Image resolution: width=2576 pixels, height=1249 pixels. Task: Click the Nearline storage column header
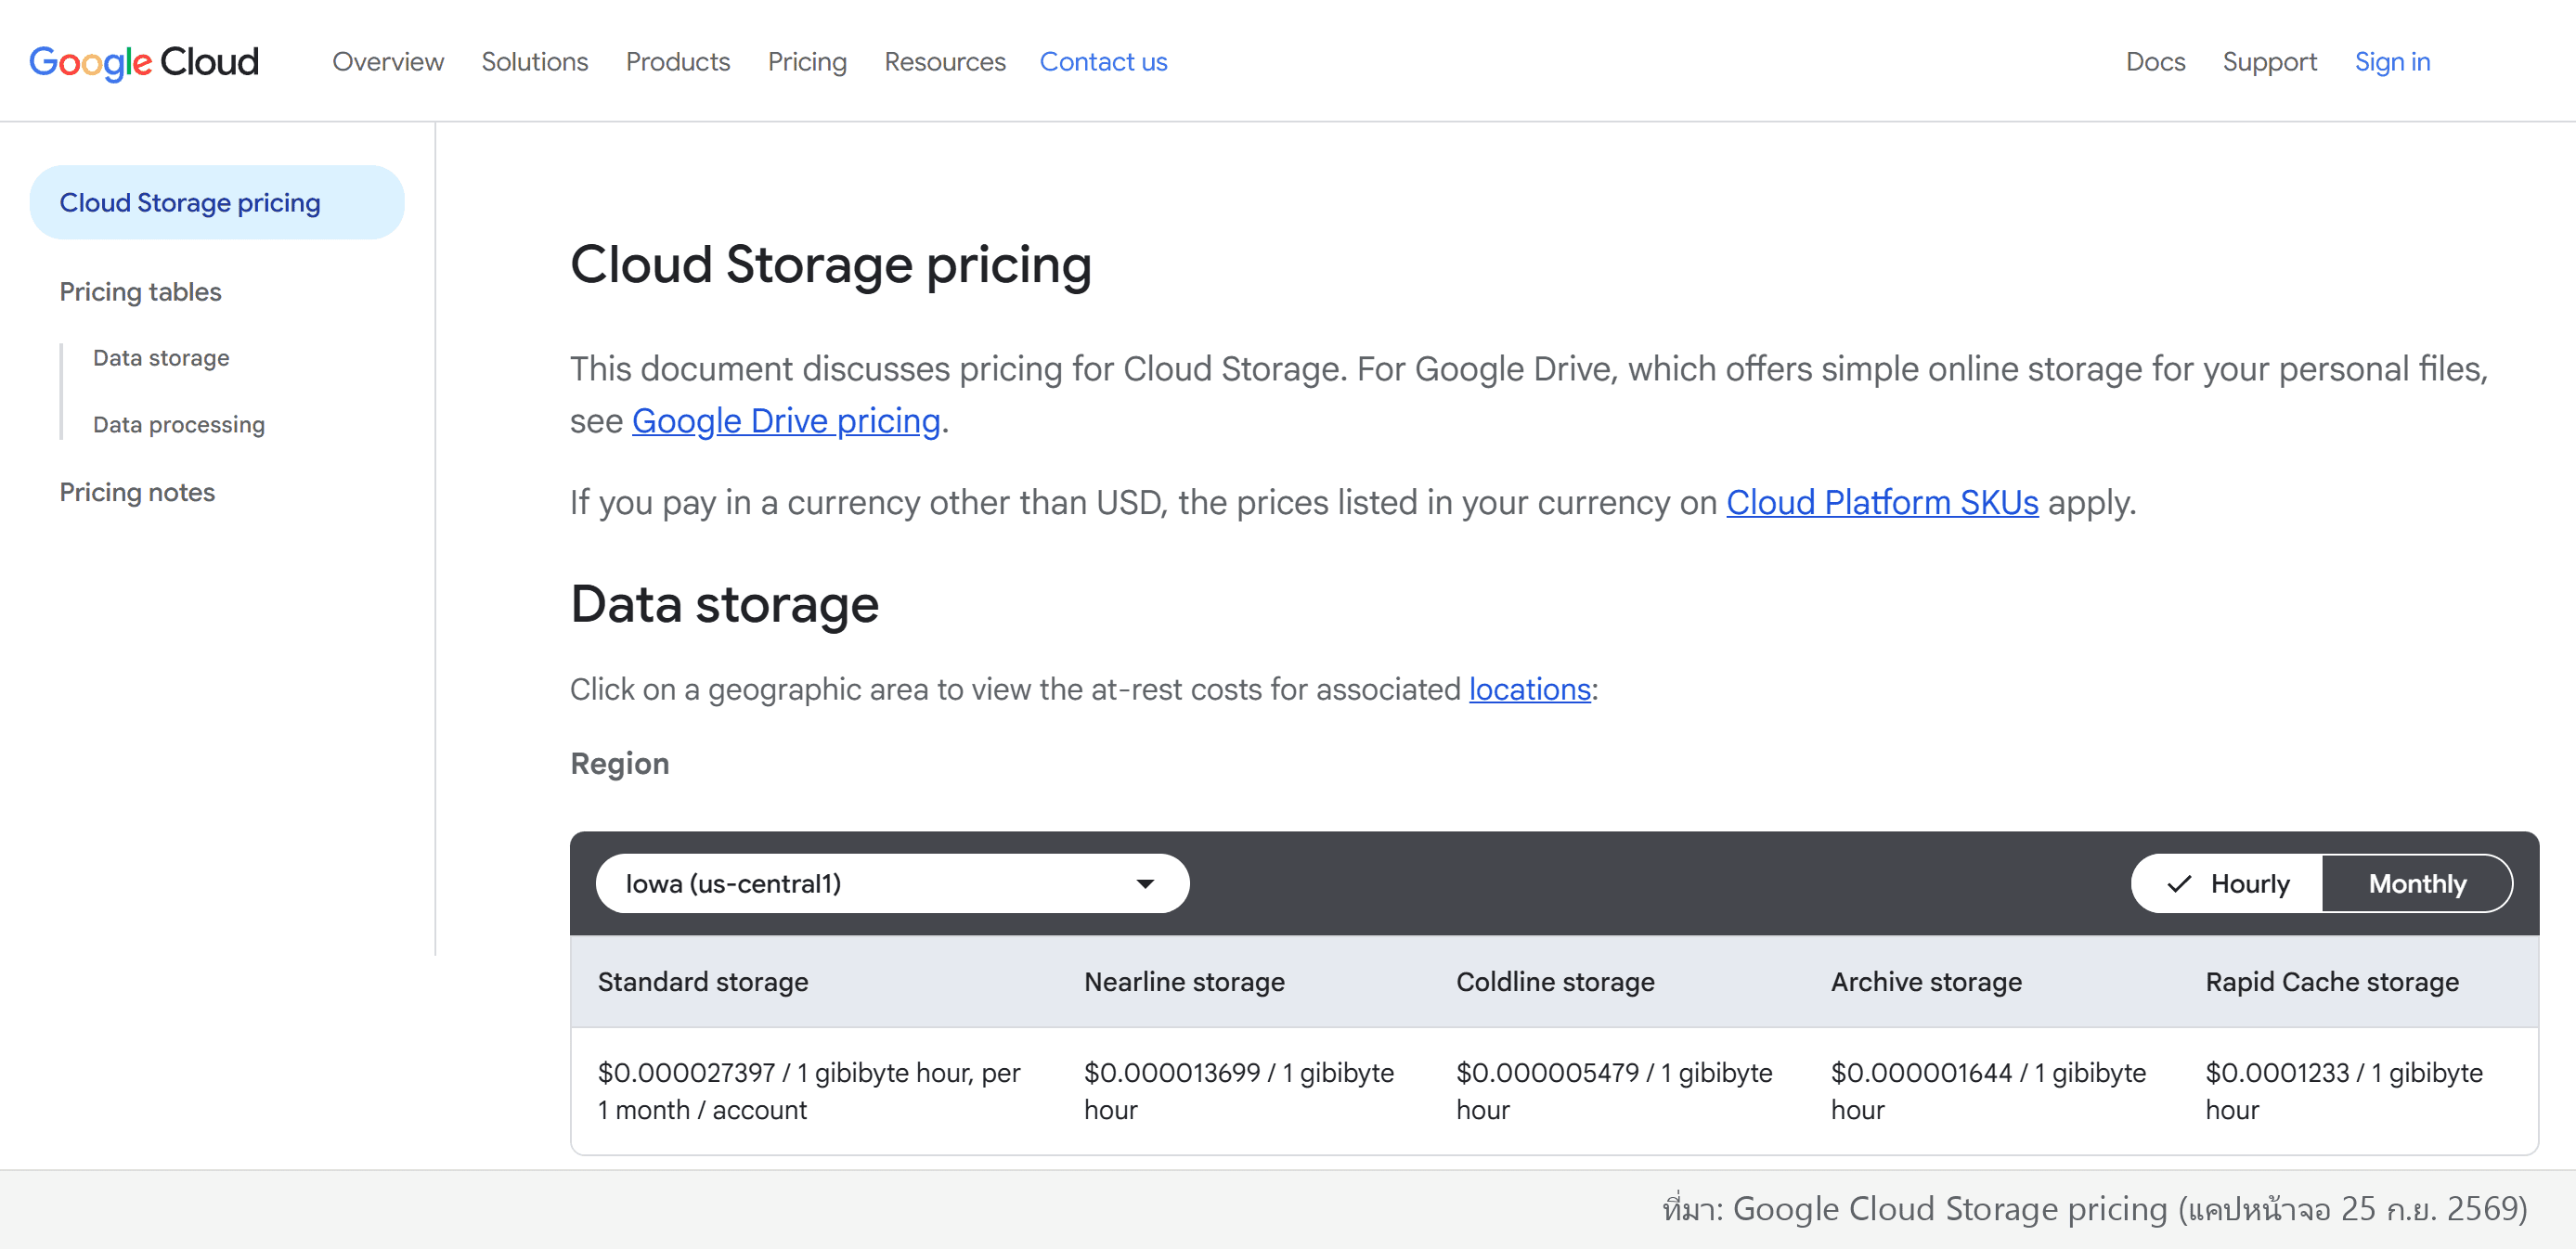point(1184,982)
